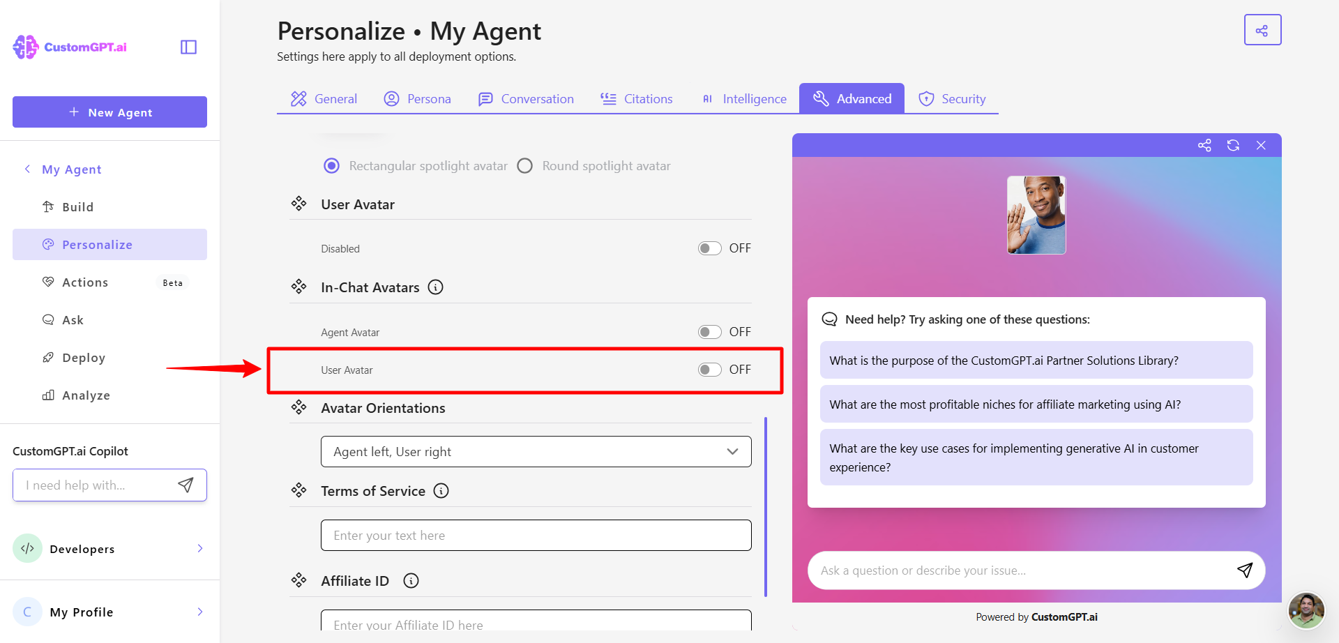Image resolution: width=1339 pixels, height=643 pixels.
Task: Go back via My Agent chevron
Action: 27,169
